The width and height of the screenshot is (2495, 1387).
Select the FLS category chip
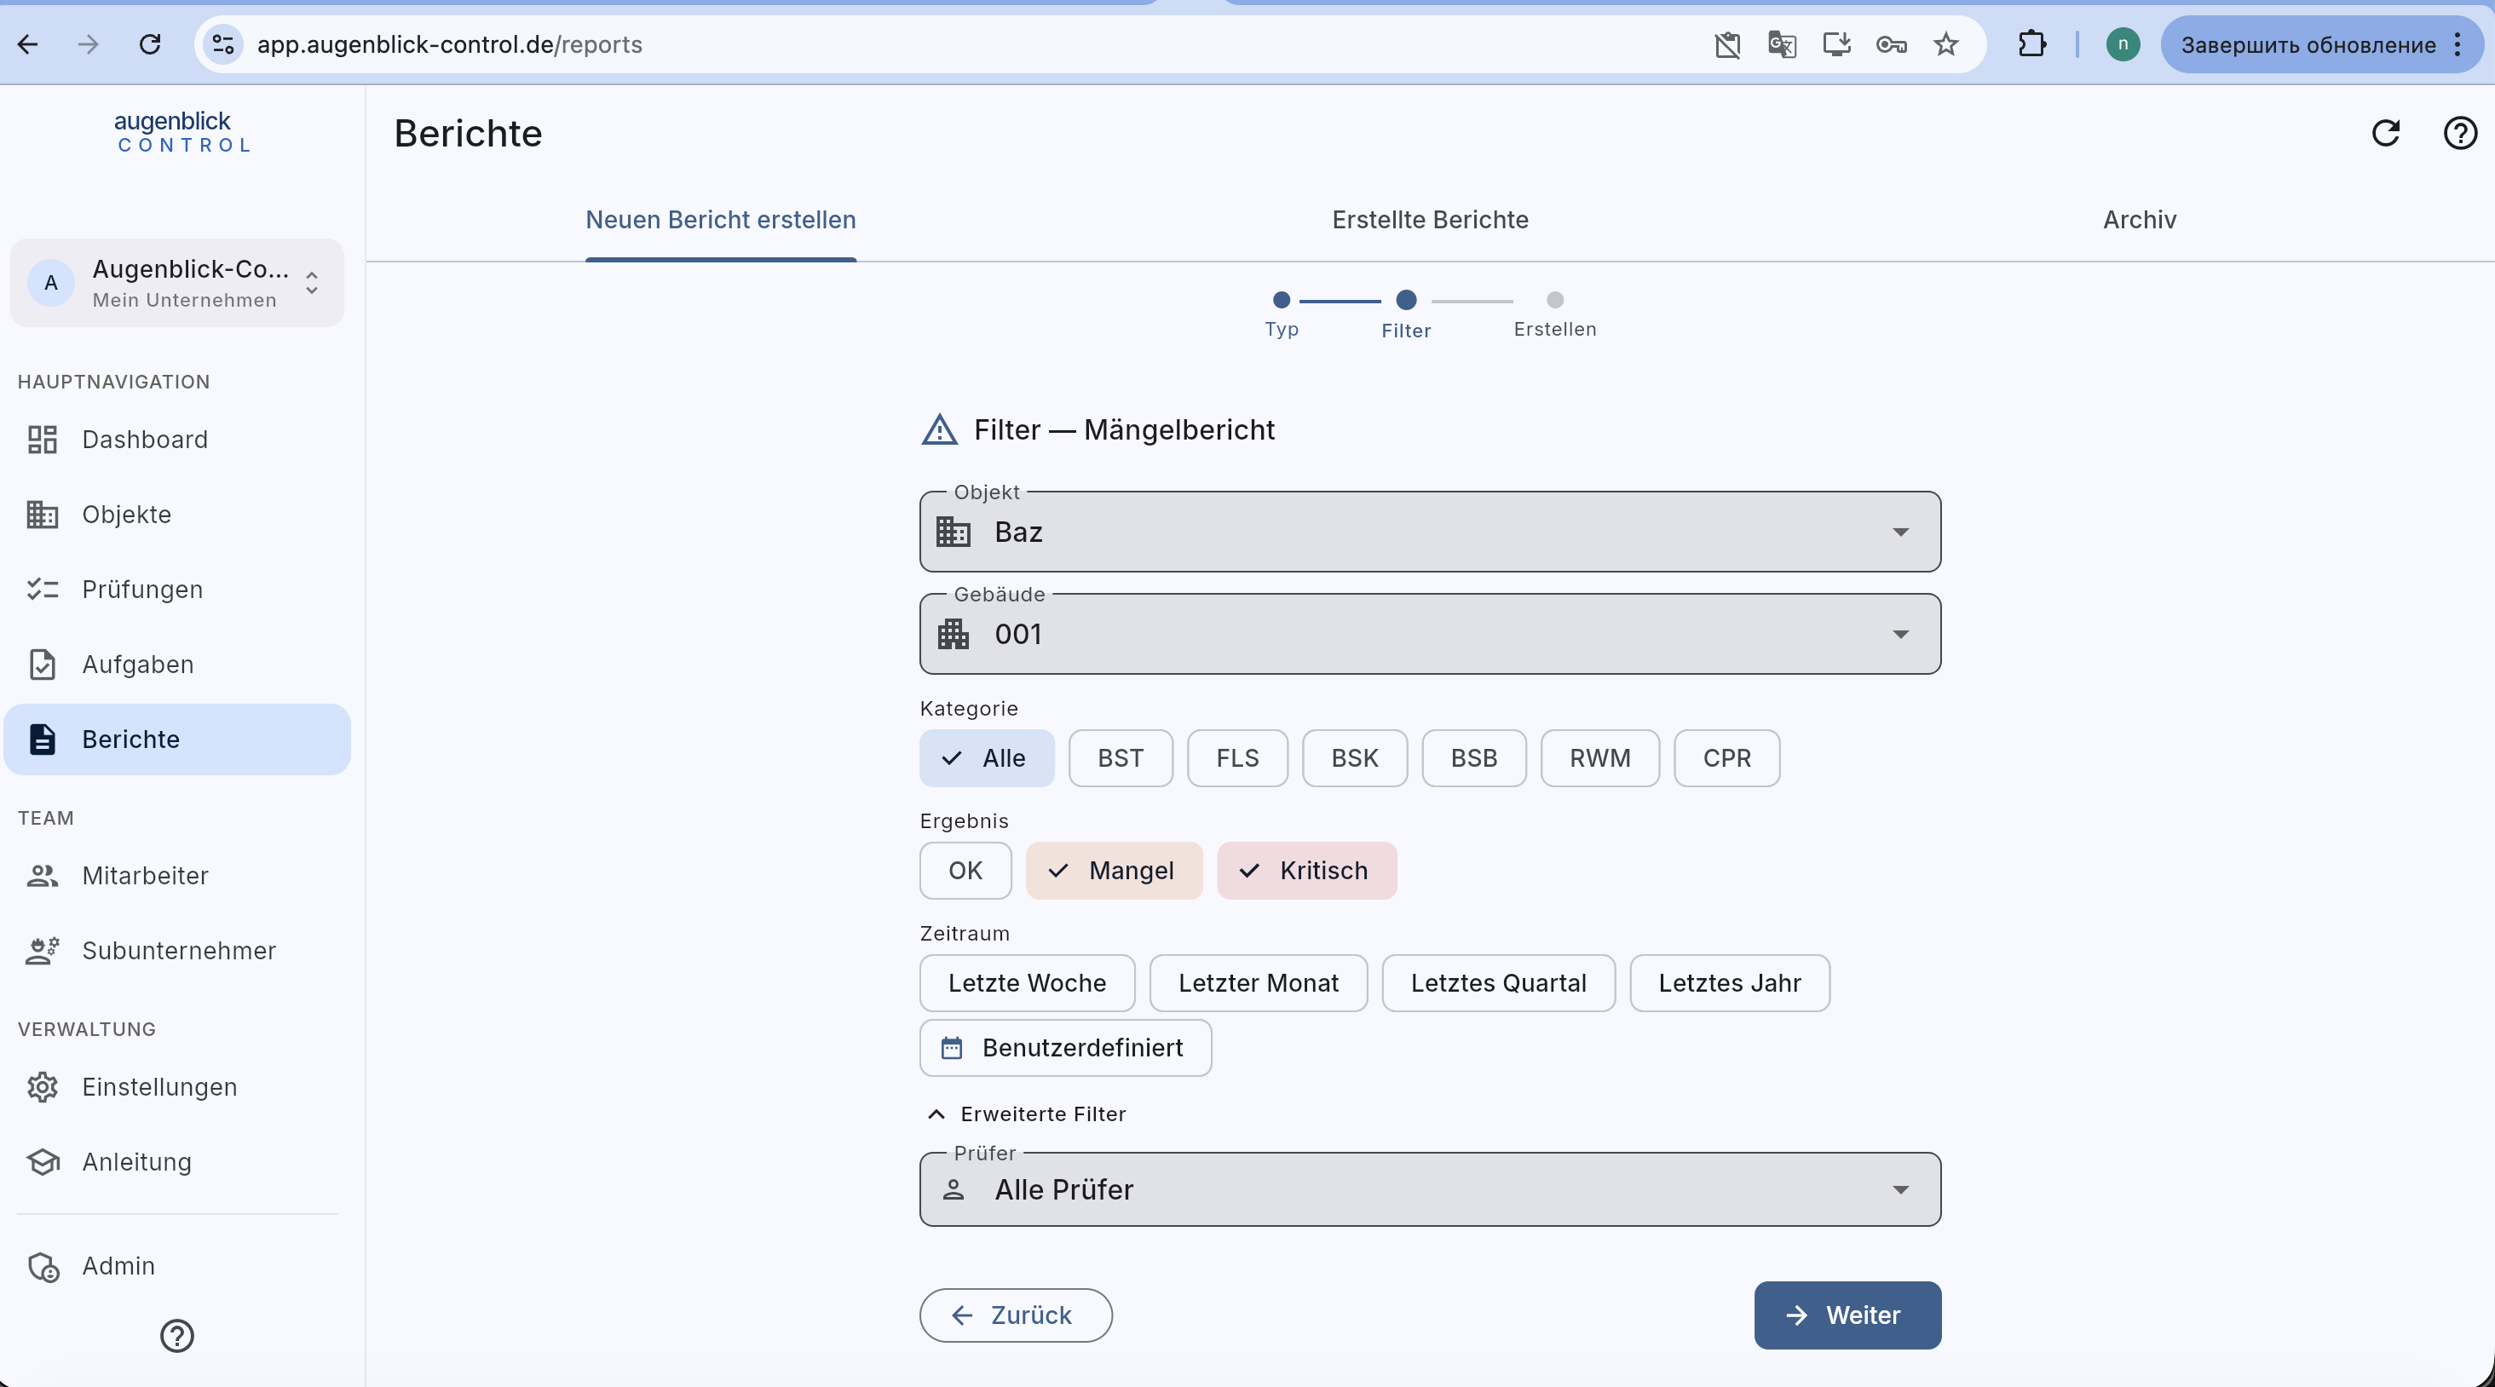coord(1238,758)
